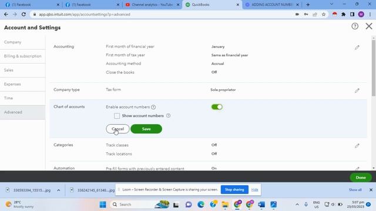Save the Chart of accounts settings

(146, 129)
